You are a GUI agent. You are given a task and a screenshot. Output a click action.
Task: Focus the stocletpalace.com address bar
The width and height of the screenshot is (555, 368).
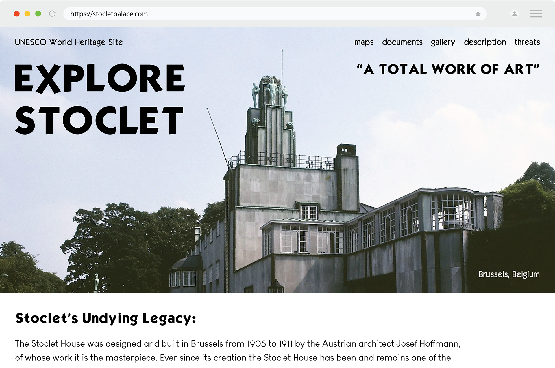point(260,14)
